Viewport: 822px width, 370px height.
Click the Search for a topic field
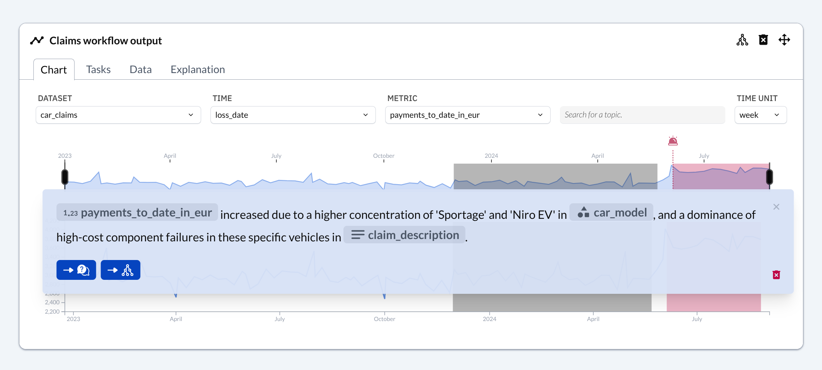(642, 115)
